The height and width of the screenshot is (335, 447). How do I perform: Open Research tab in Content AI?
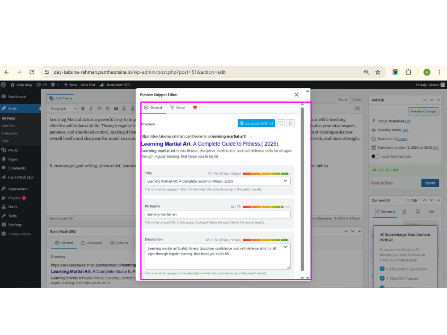point(385,212)
